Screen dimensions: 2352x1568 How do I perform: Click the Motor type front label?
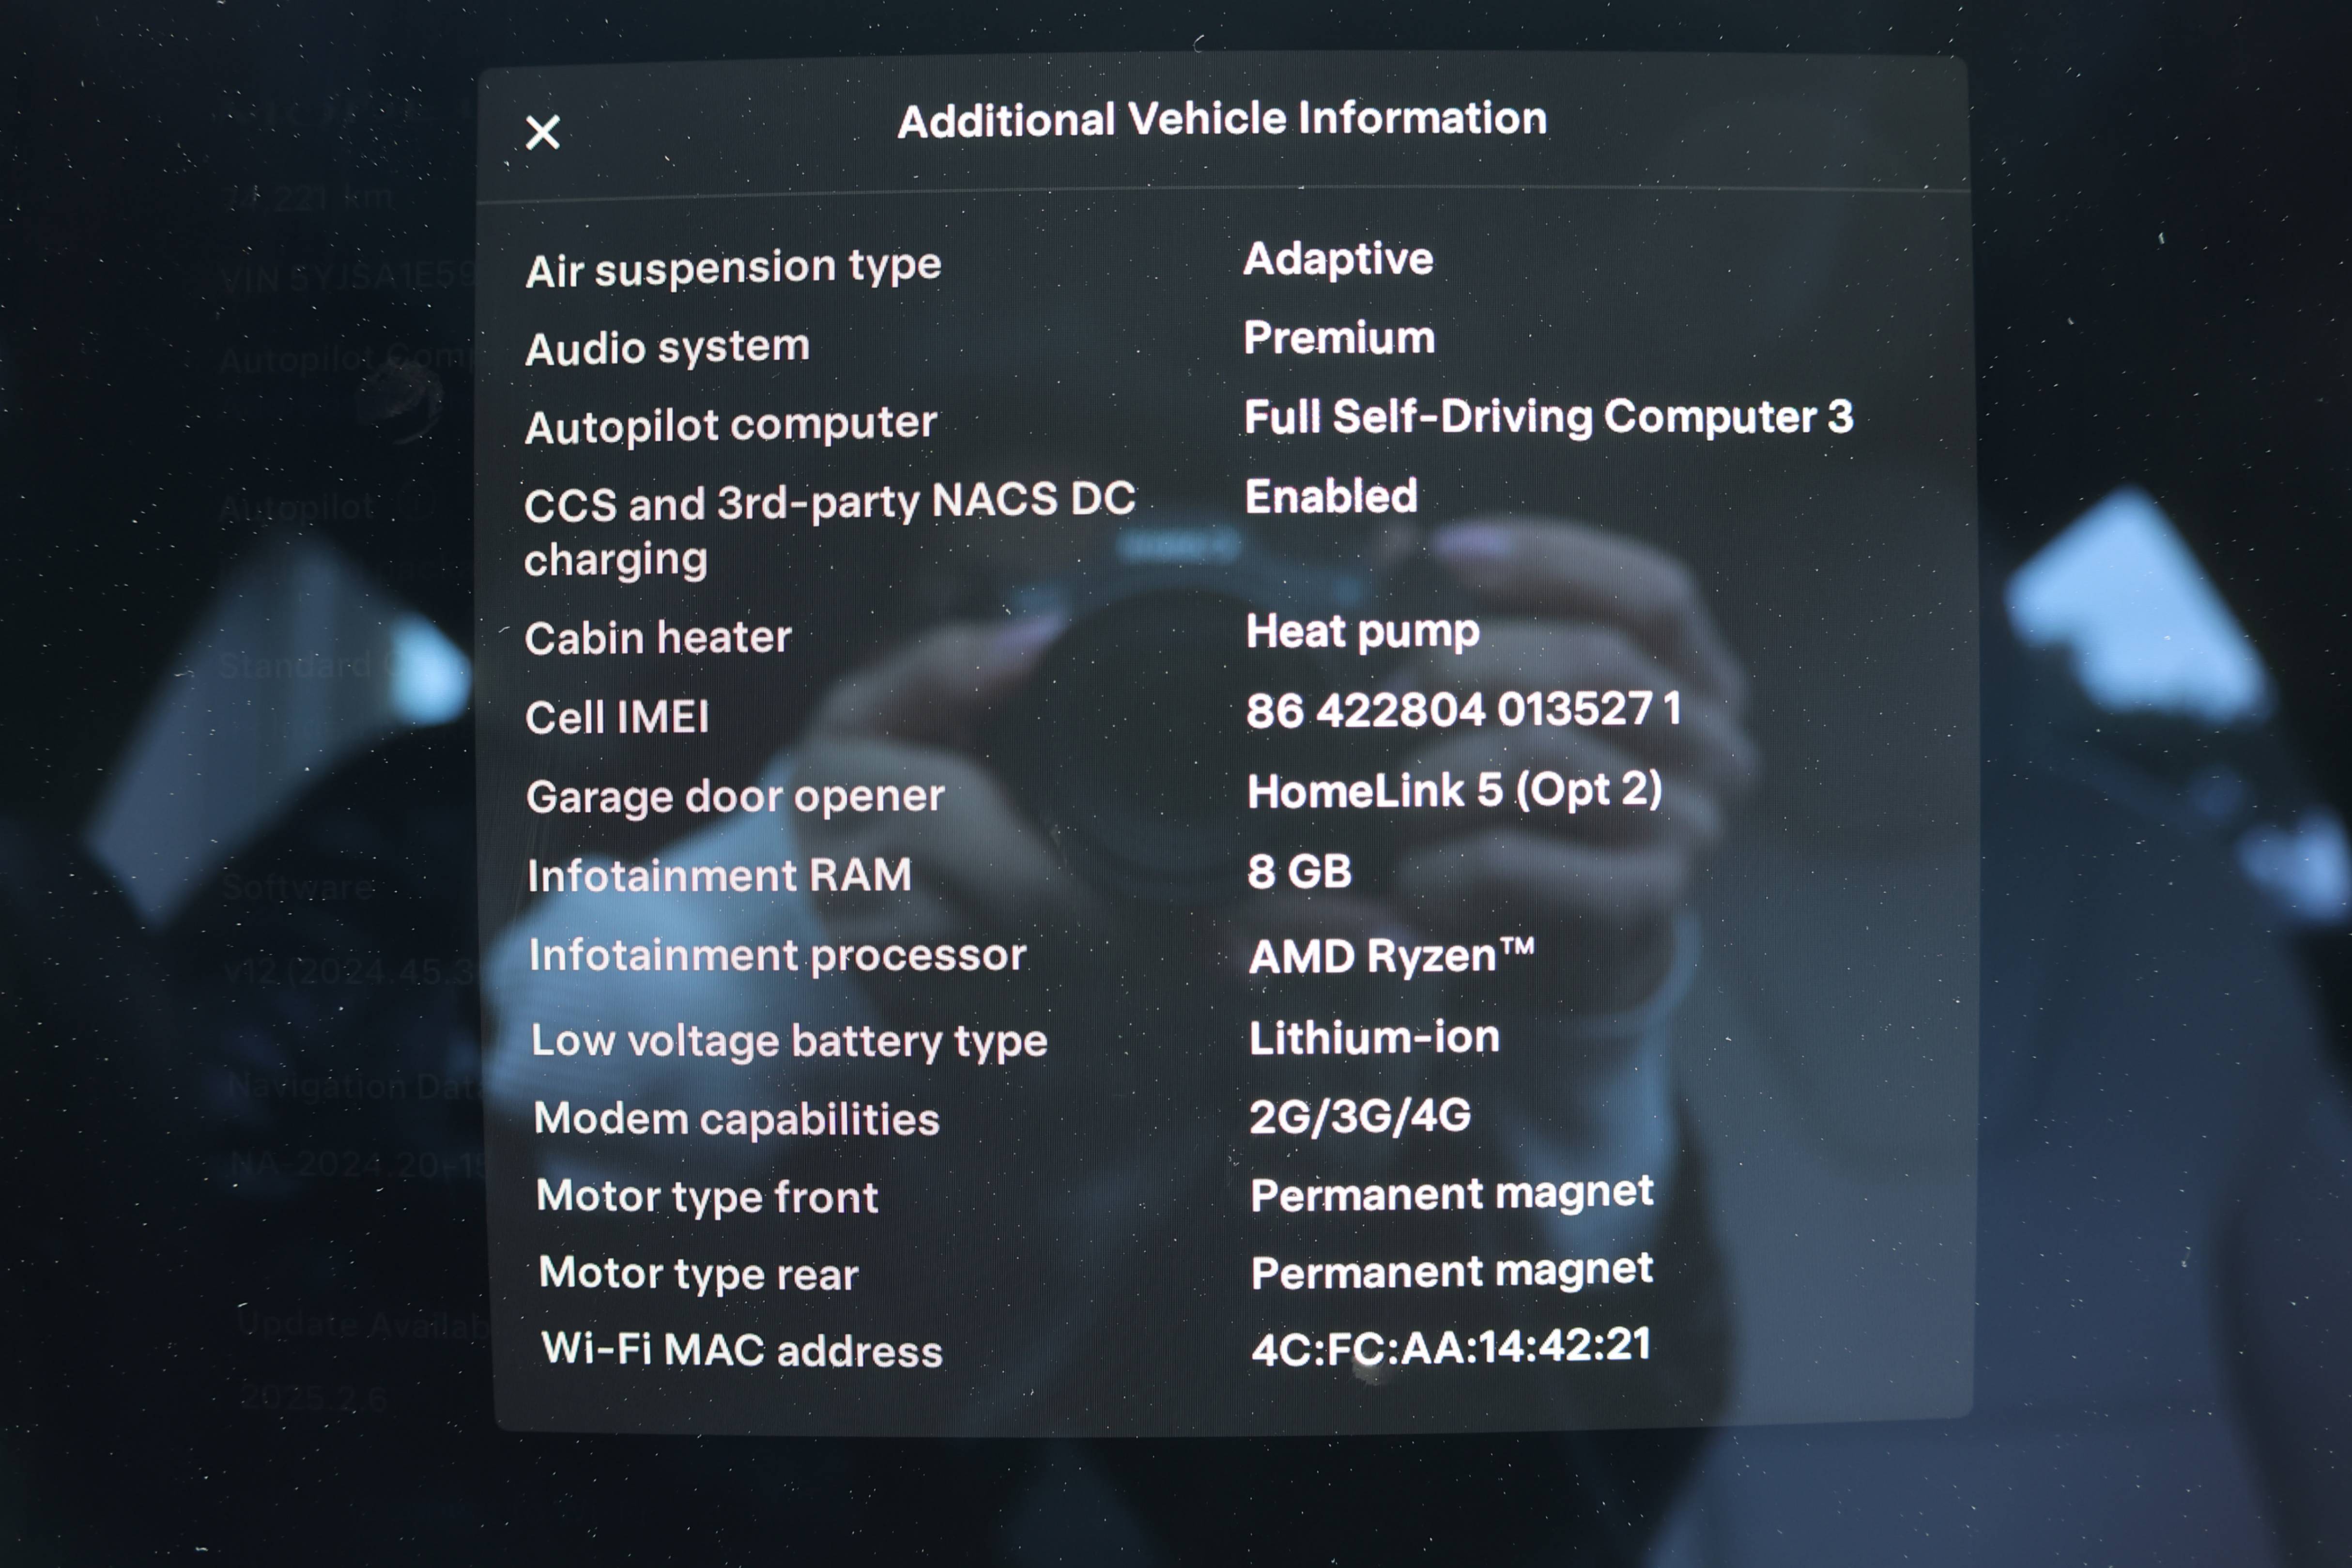coord(706,1197)
